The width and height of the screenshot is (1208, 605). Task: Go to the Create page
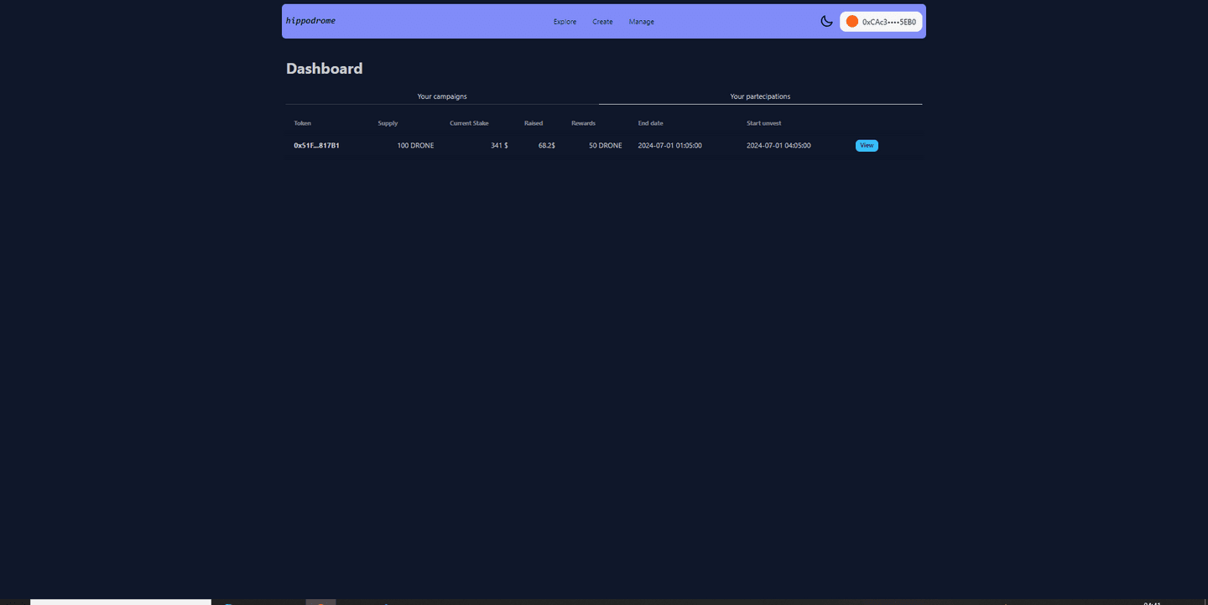point(602,22)
